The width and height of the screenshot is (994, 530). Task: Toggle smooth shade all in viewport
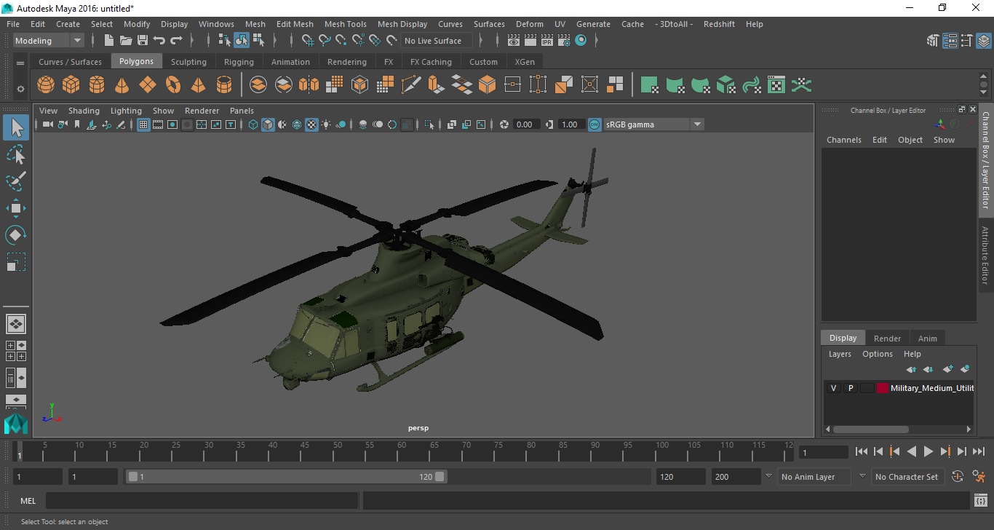268,124
